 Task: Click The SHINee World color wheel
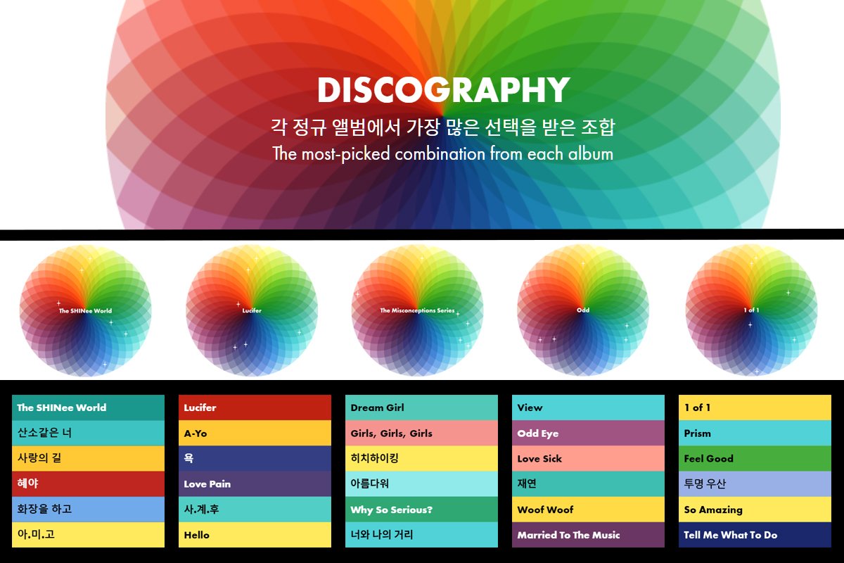click(85, 310)
